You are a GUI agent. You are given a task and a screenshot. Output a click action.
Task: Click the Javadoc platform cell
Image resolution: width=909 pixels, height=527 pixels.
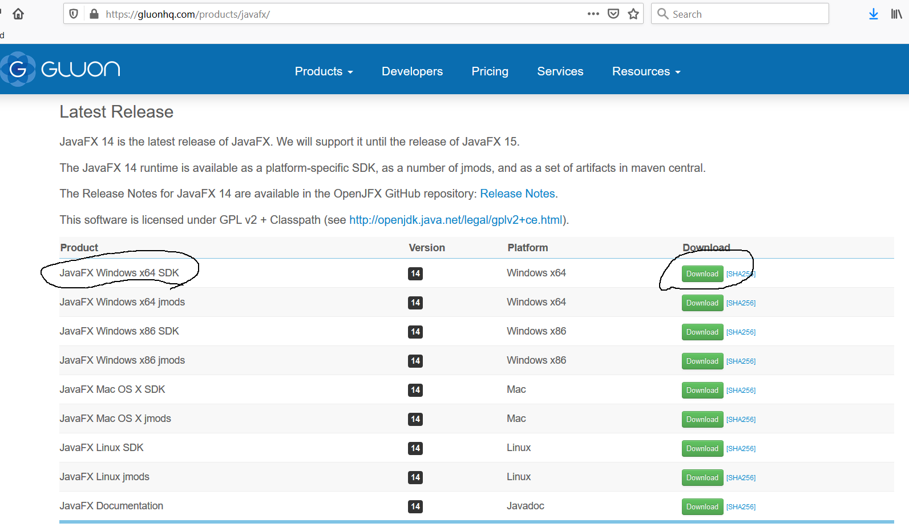tap(526, 506)
